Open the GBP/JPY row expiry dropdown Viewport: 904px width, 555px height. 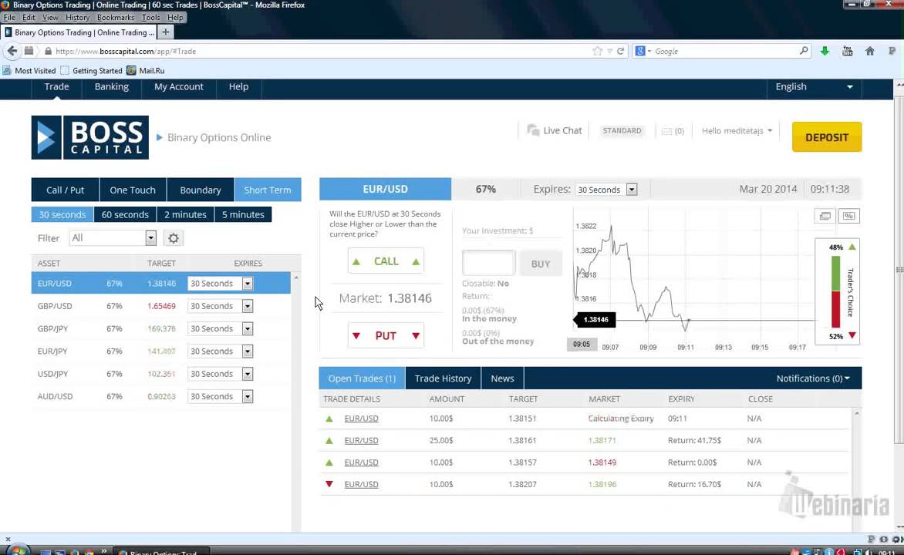click(248, 328)
